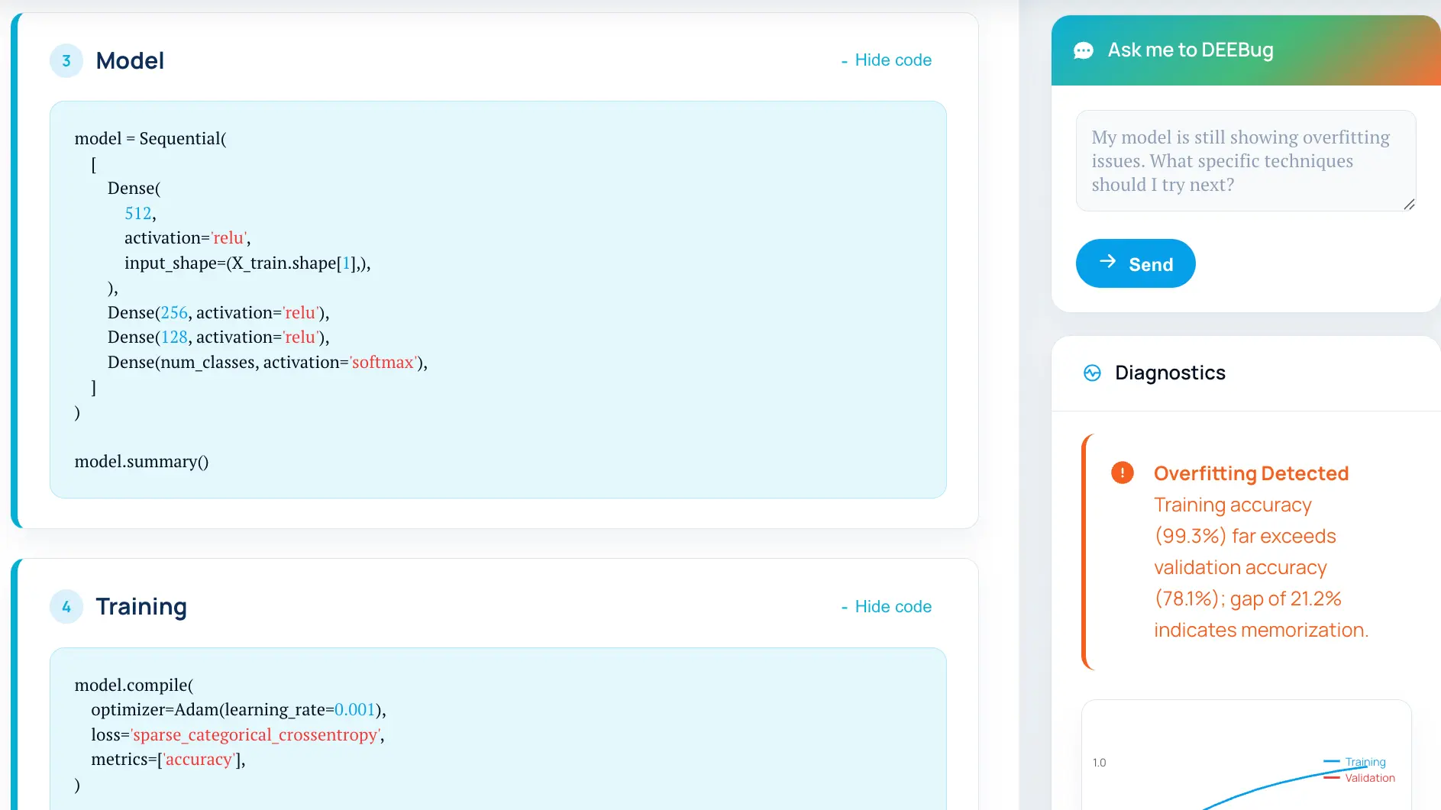The height and width of the screenshot is (810, 1441).
Task: Click the step 4 number badge
Action: 66,607
